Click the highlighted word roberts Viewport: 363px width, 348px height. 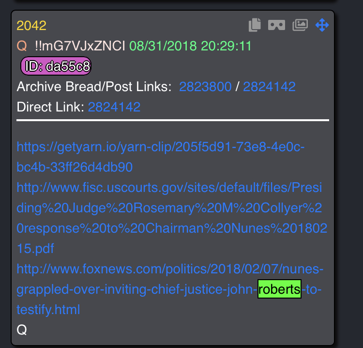coord(279,289)
